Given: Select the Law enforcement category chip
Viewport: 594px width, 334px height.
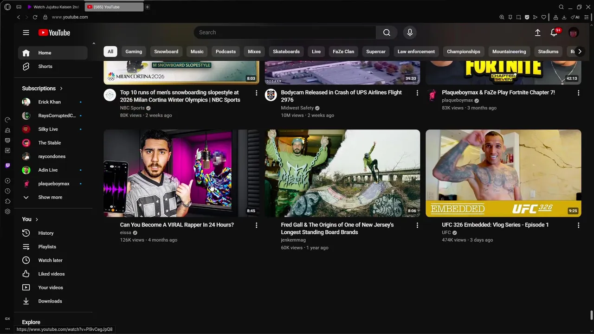Looking at the screenshot, I should (x=416, y=51).
